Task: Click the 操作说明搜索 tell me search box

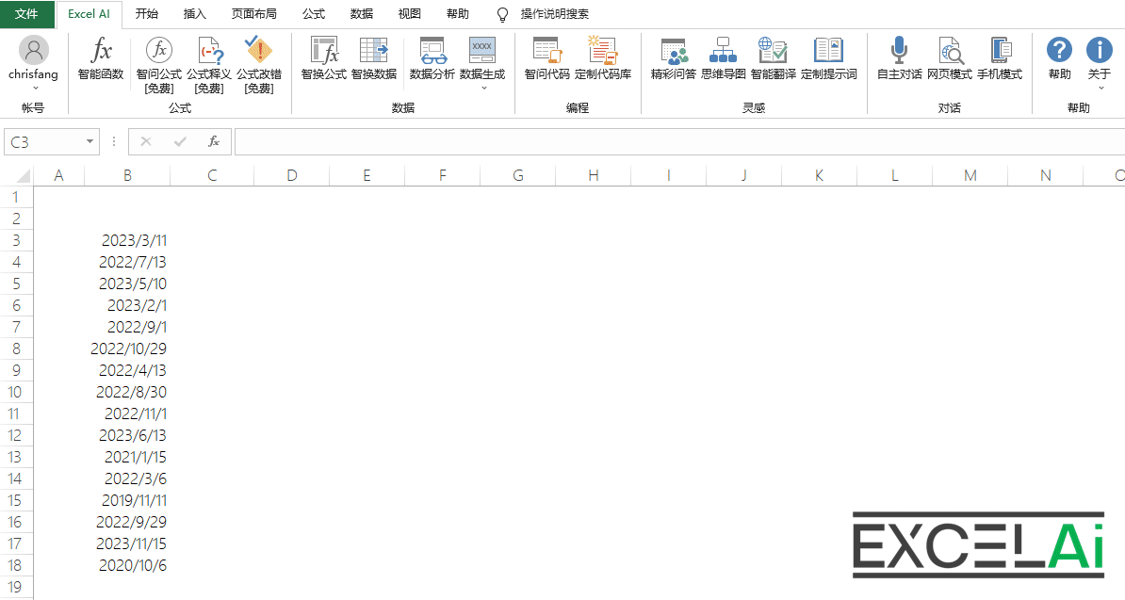Action: (555, 13)
